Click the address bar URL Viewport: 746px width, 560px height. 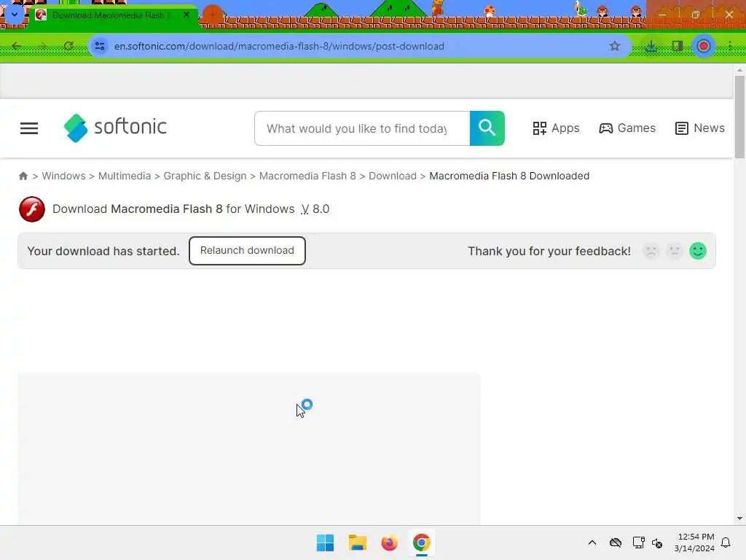(x=279, y=46)
